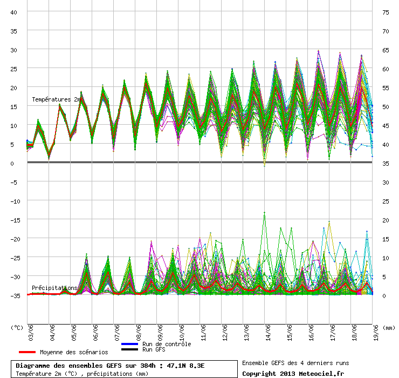Click the -20 value on temperature axis
Viewport: 399px width, 378px height.
pyautogui.click(x=15, y=239)
